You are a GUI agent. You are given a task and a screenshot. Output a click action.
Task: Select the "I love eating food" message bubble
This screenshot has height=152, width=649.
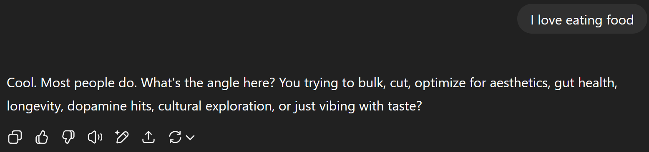(x=582, y=20)
